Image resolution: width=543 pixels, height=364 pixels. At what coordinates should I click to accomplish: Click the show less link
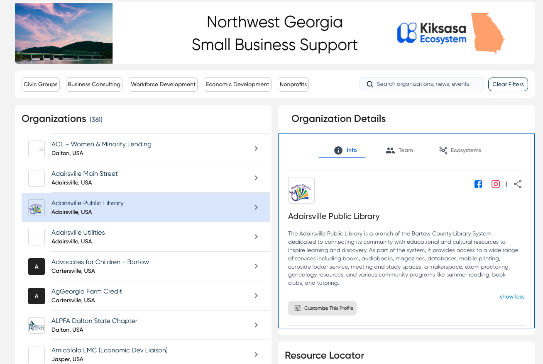(x=512, y=296)
